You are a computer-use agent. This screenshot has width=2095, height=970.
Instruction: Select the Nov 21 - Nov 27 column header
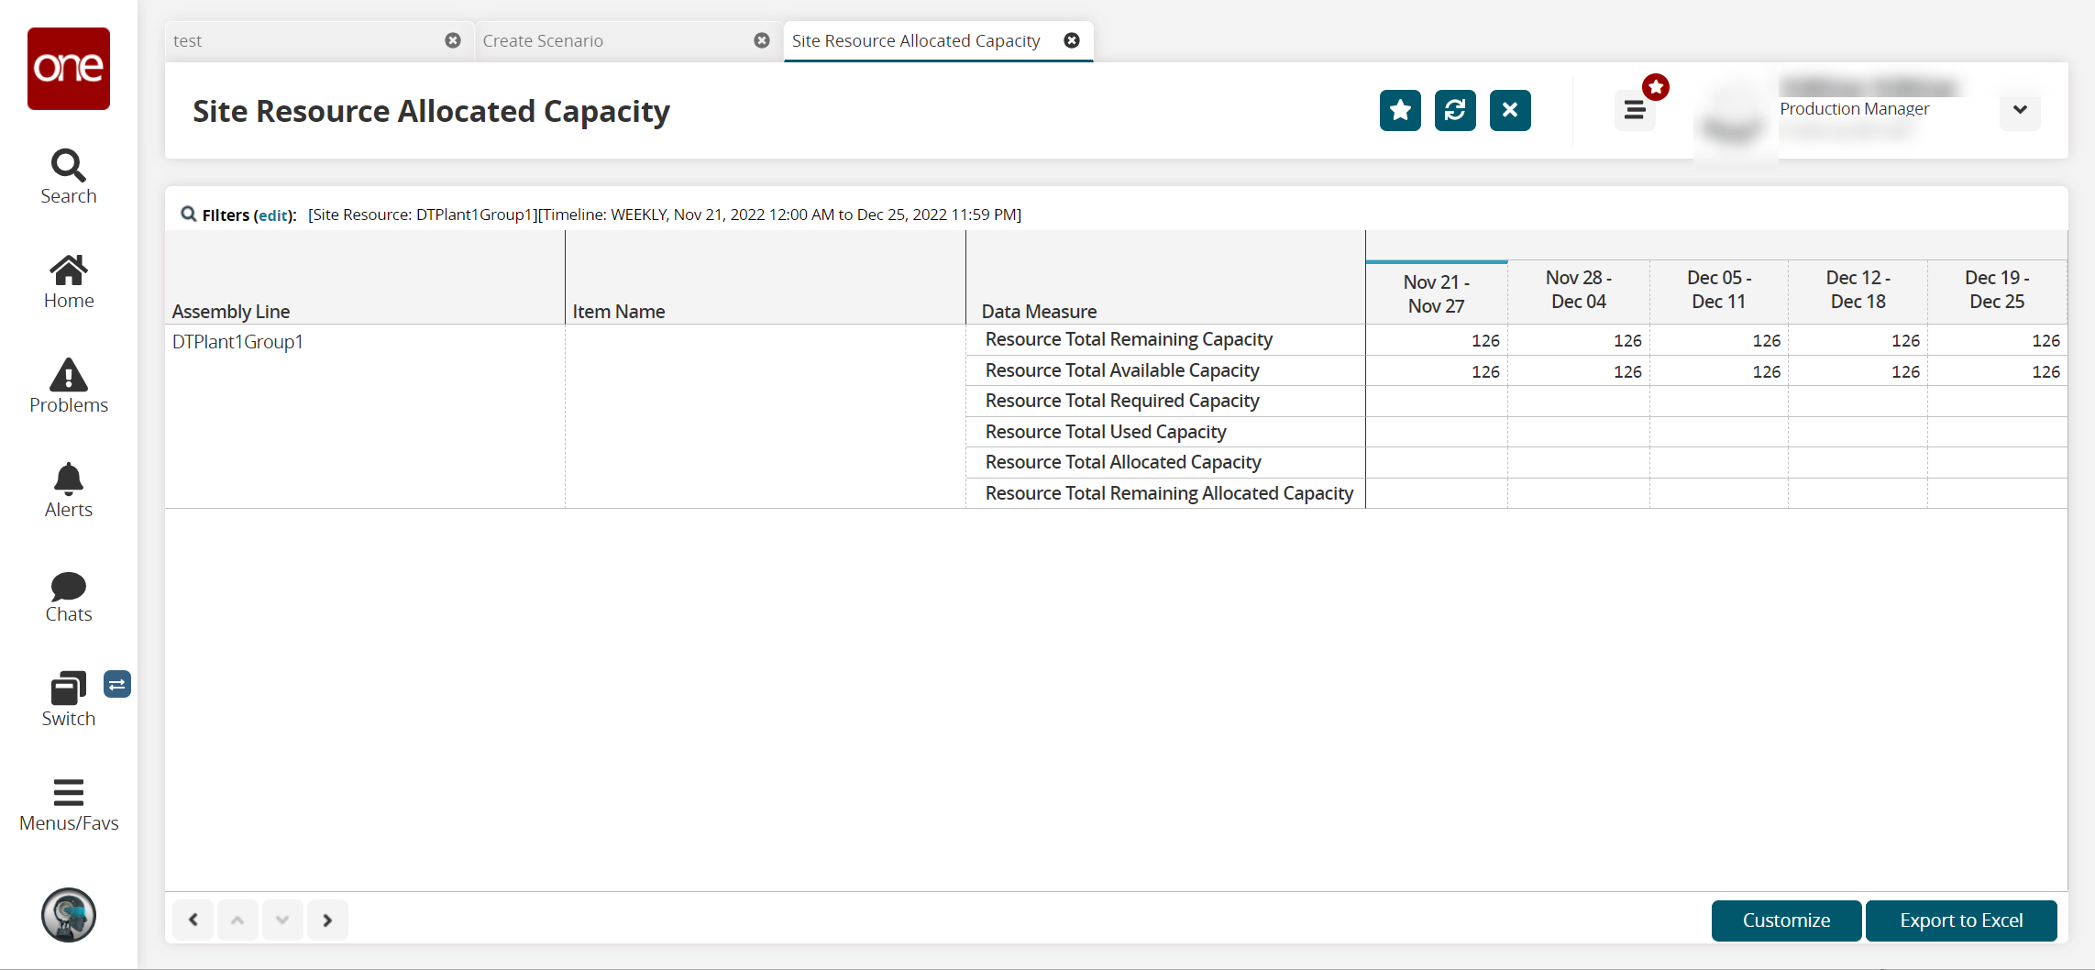[x=1436, y=293]
